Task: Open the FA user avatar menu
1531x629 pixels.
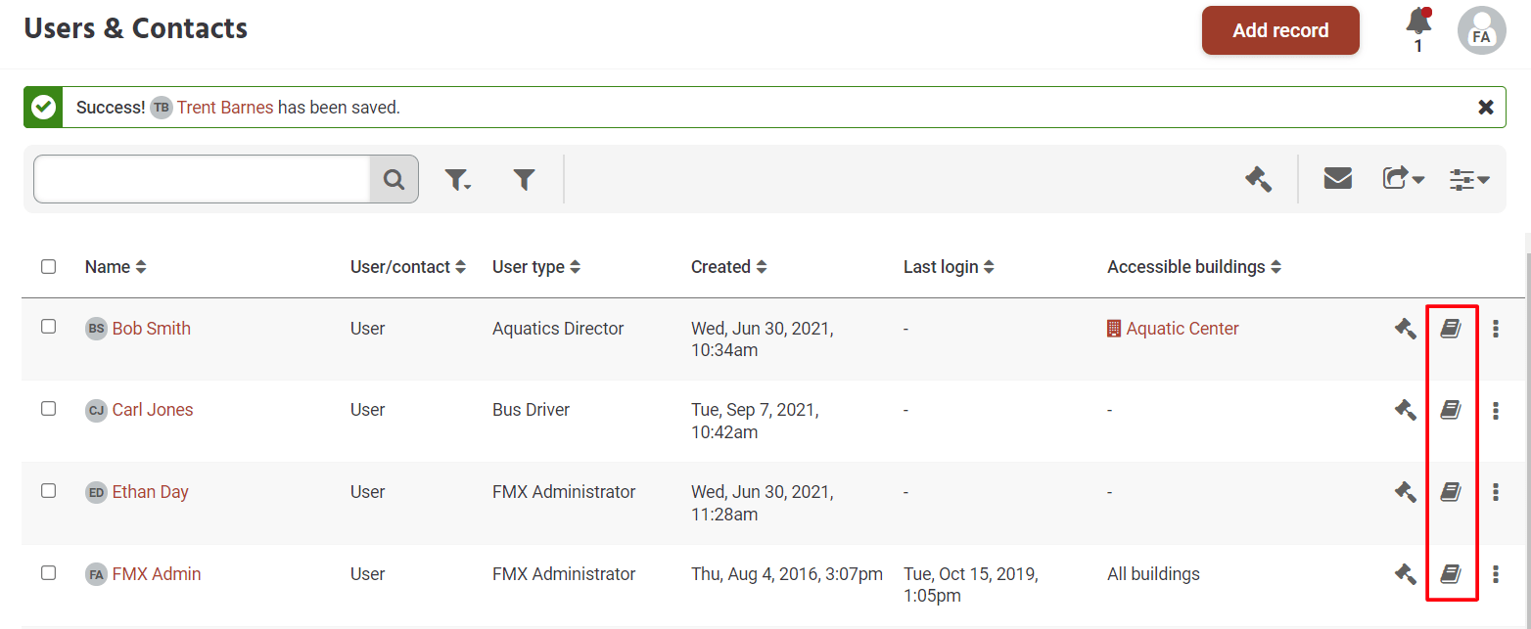Action: pos(1481,30)
